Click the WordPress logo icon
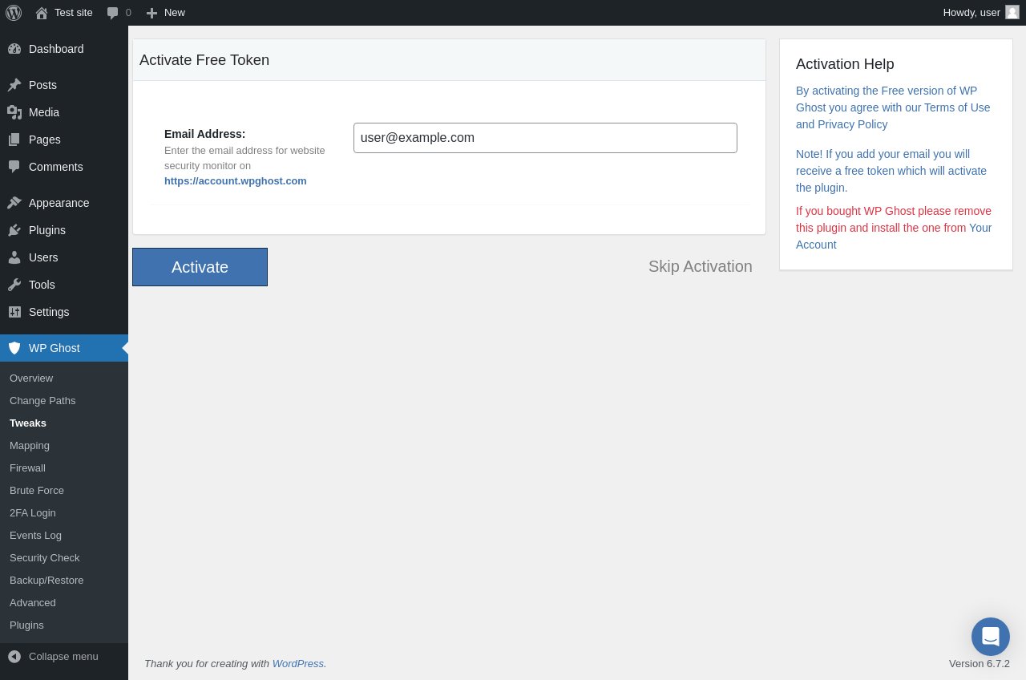This screenshot has width=1026, height=680. (14, 13)
